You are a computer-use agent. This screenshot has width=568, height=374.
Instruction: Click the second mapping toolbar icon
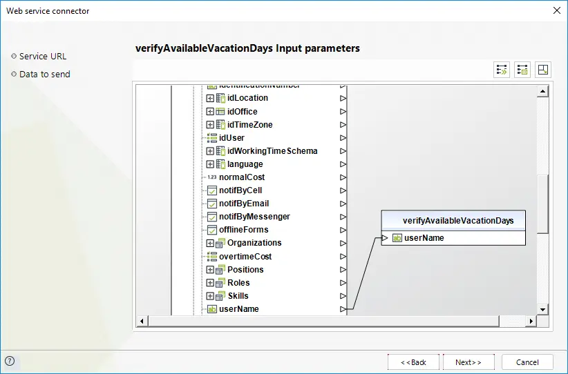[522, 70]
